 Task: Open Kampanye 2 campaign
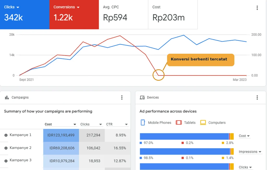(x=20, y=148)
